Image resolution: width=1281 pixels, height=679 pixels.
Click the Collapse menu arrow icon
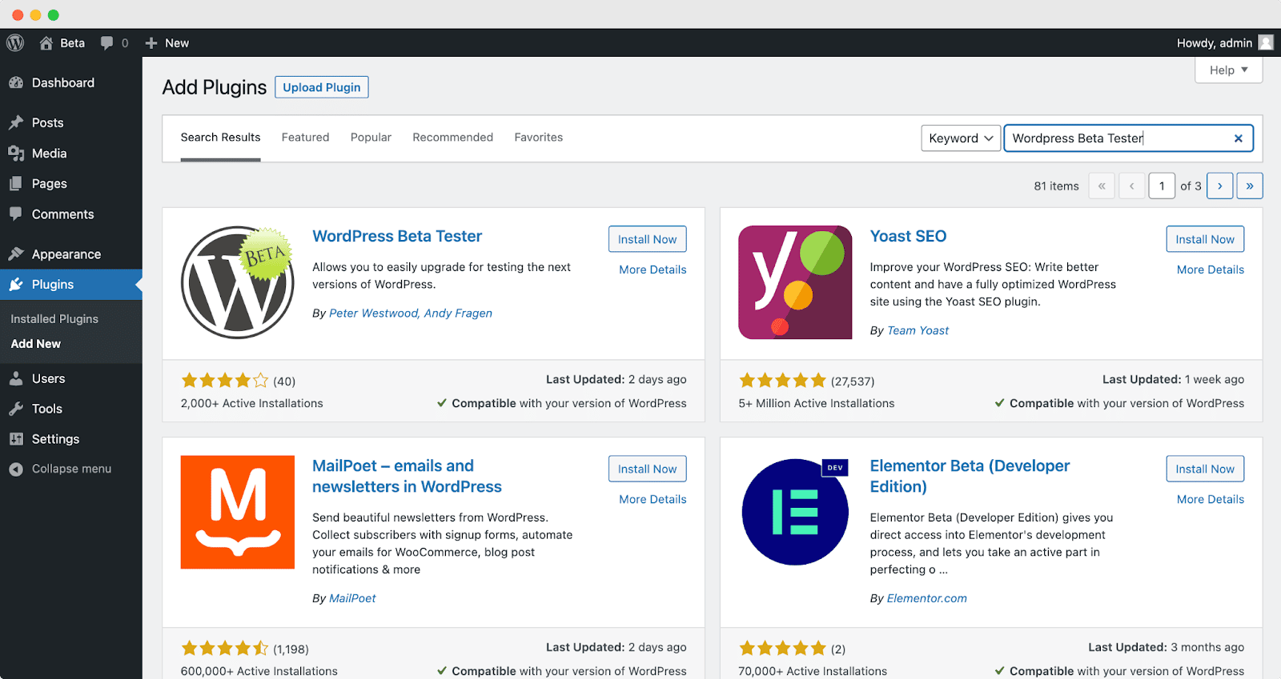click(16, 469)
